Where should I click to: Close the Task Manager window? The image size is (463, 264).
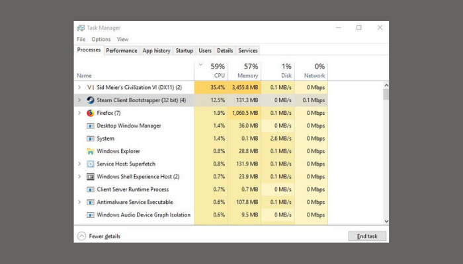[x=380, y=28]
